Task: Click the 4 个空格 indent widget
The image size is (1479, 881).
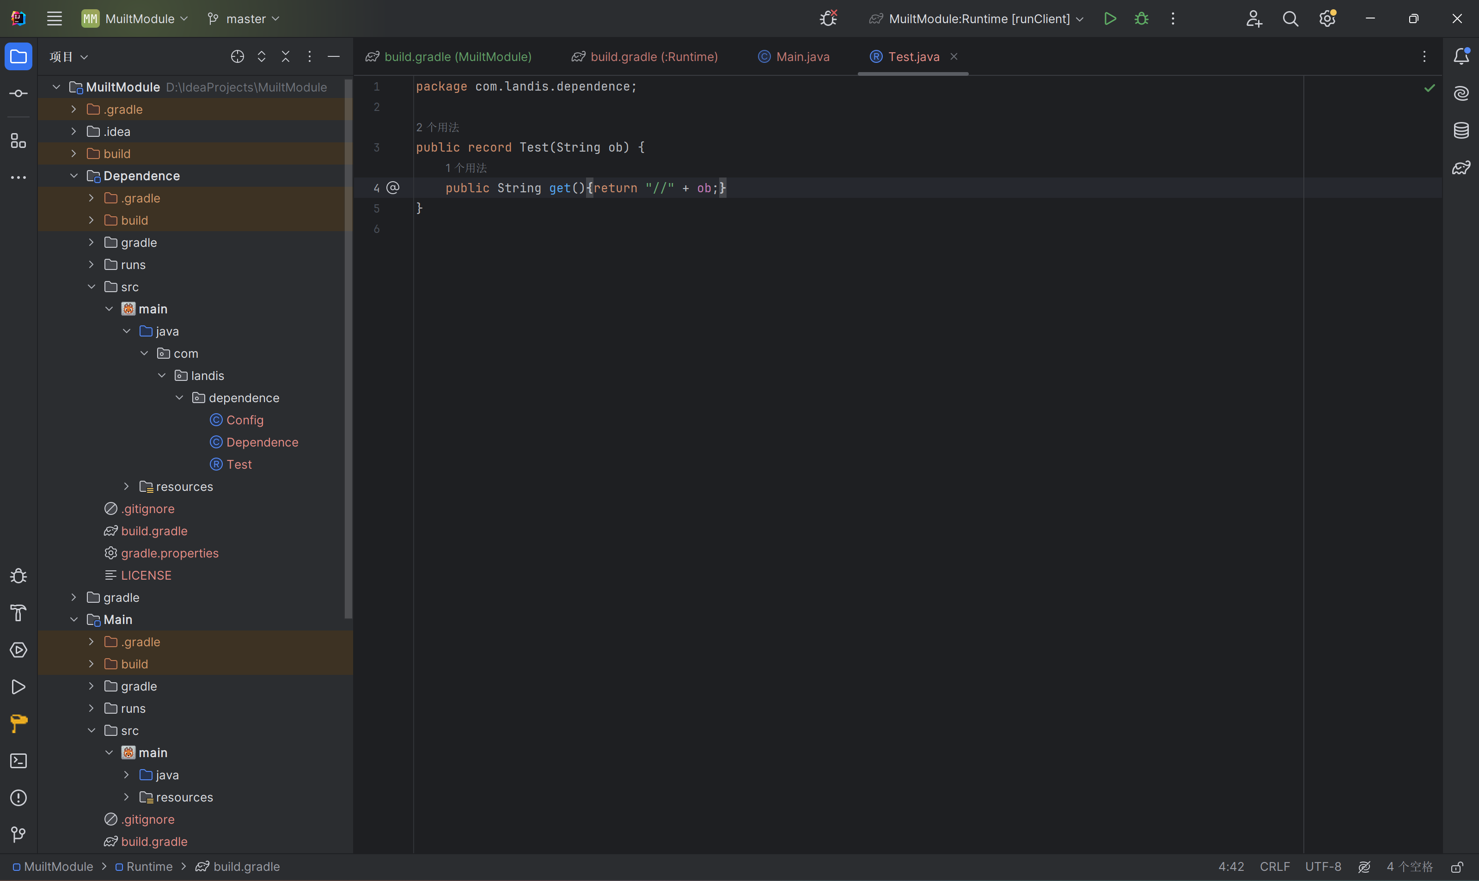Action: pos(1410,867)
